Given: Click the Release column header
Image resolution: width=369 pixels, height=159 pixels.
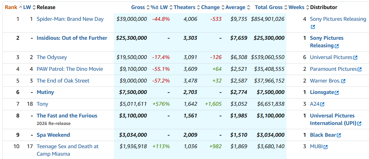Looking at the screenshot, I should [46, 7].
